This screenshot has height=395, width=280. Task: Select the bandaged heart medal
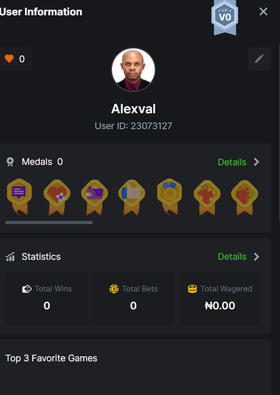[57, 197]
